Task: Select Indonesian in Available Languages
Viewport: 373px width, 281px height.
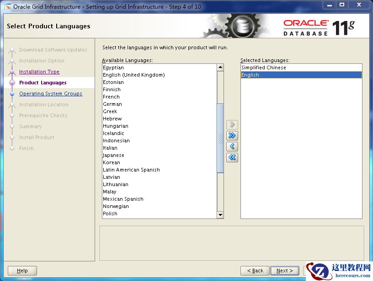Action: [x=160, y=141]
